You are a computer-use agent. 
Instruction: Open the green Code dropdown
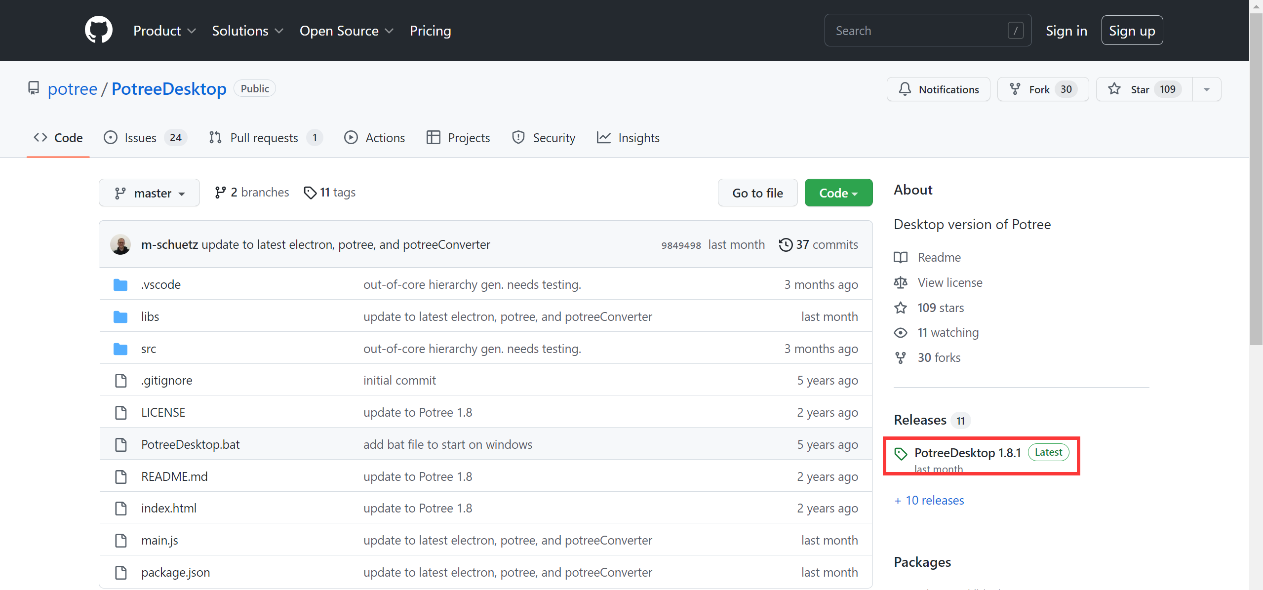(x=838, y=193)
